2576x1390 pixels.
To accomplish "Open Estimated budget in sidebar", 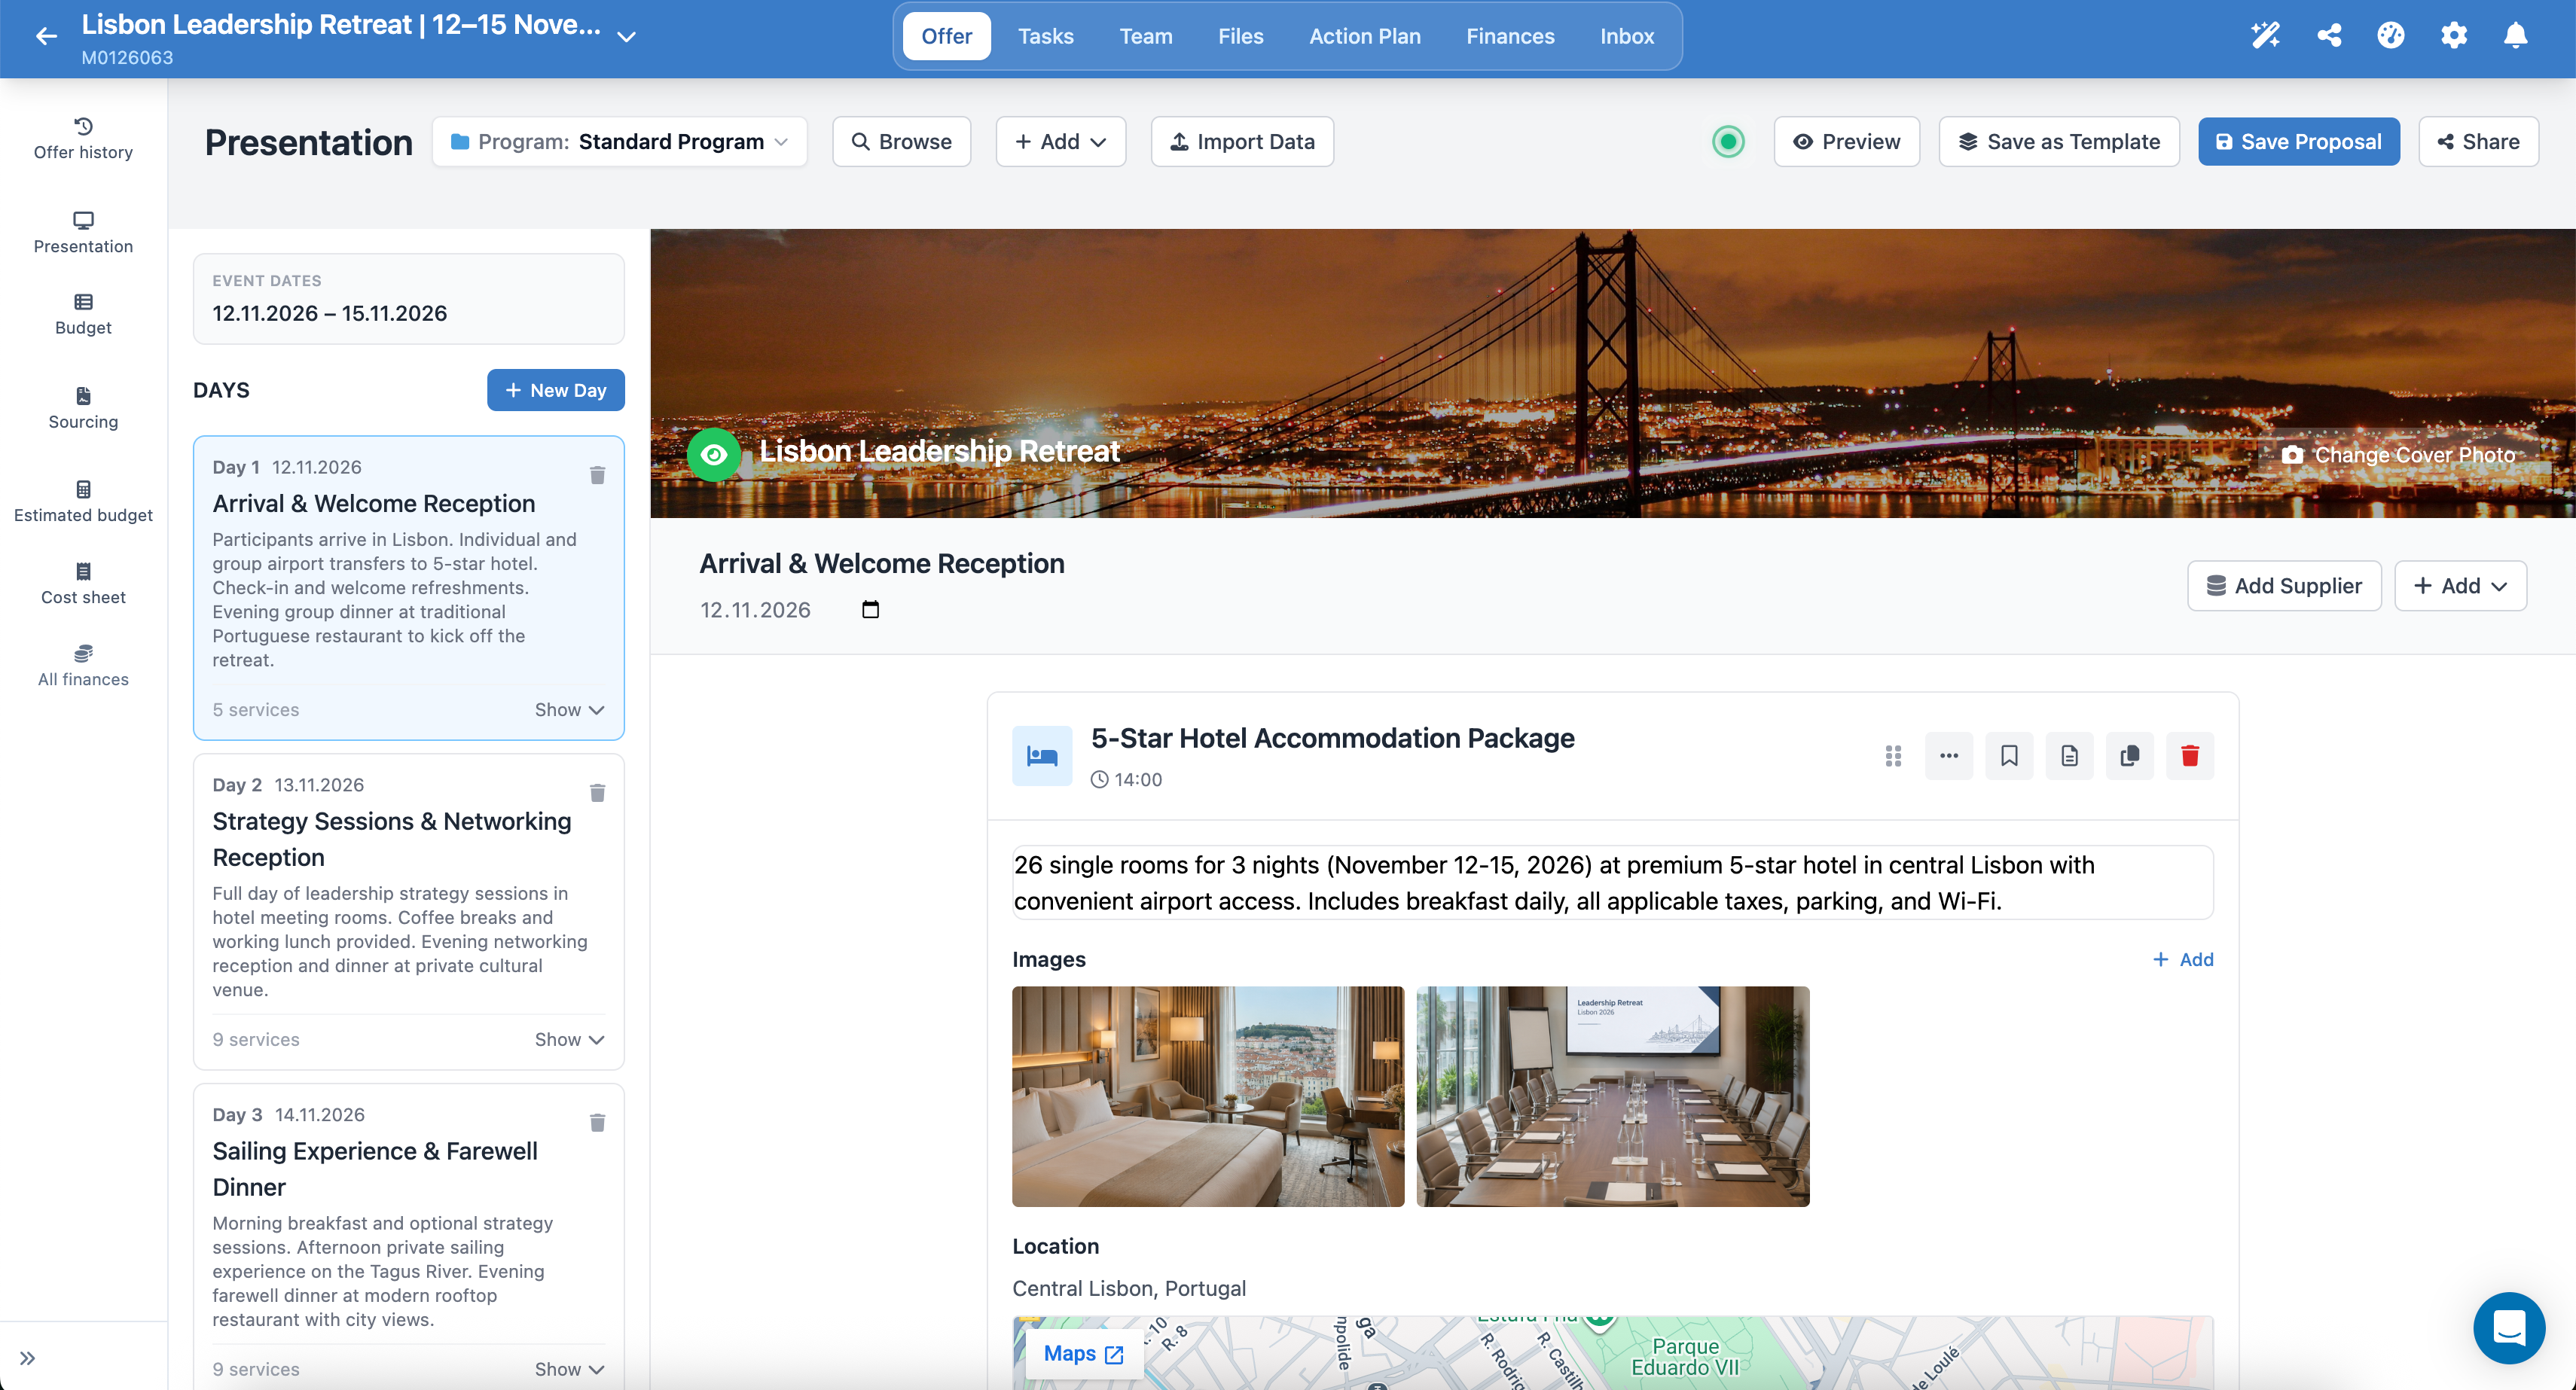I will (83, 501).
